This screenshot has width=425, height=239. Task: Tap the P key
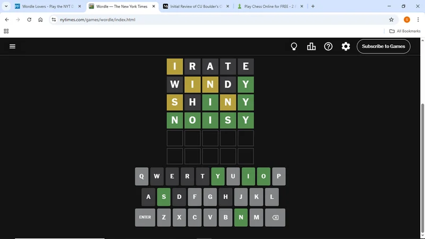279,176
